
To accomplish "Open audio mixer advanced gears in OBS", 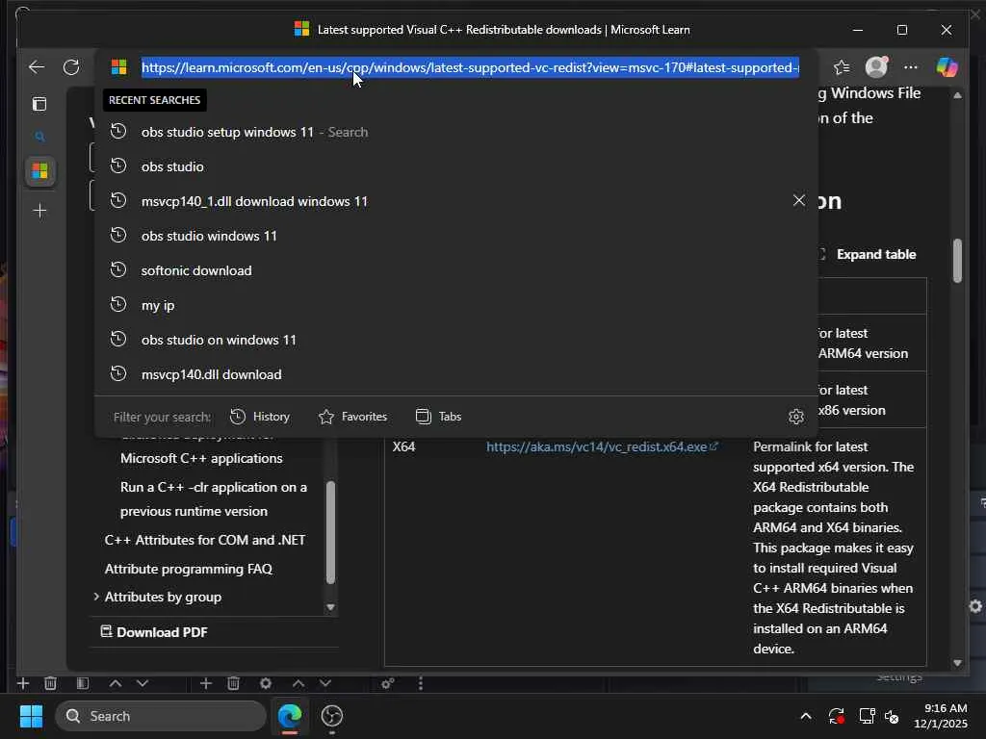I will [x=387, y=683].
